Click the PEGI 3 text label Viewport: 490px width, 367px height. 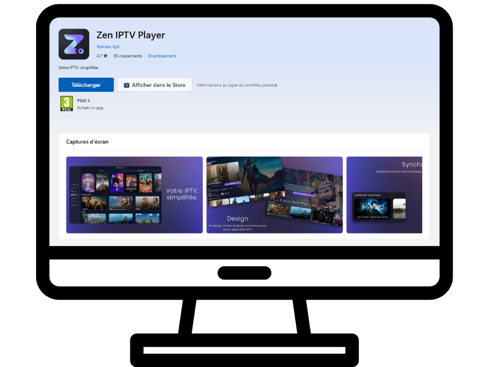[85, 100]
